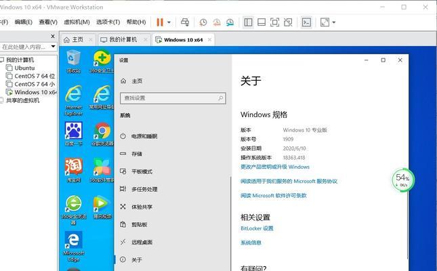
Task: Take a snapshot using the clock icon
Action: point(203,22)
